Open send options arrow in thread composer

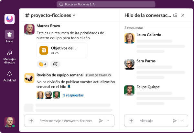182,121
